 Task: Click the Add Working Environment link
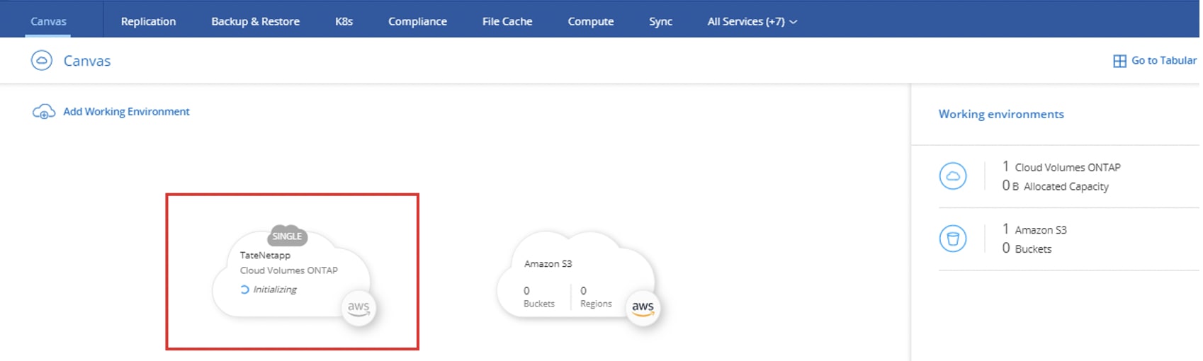(x=126, y=112)
